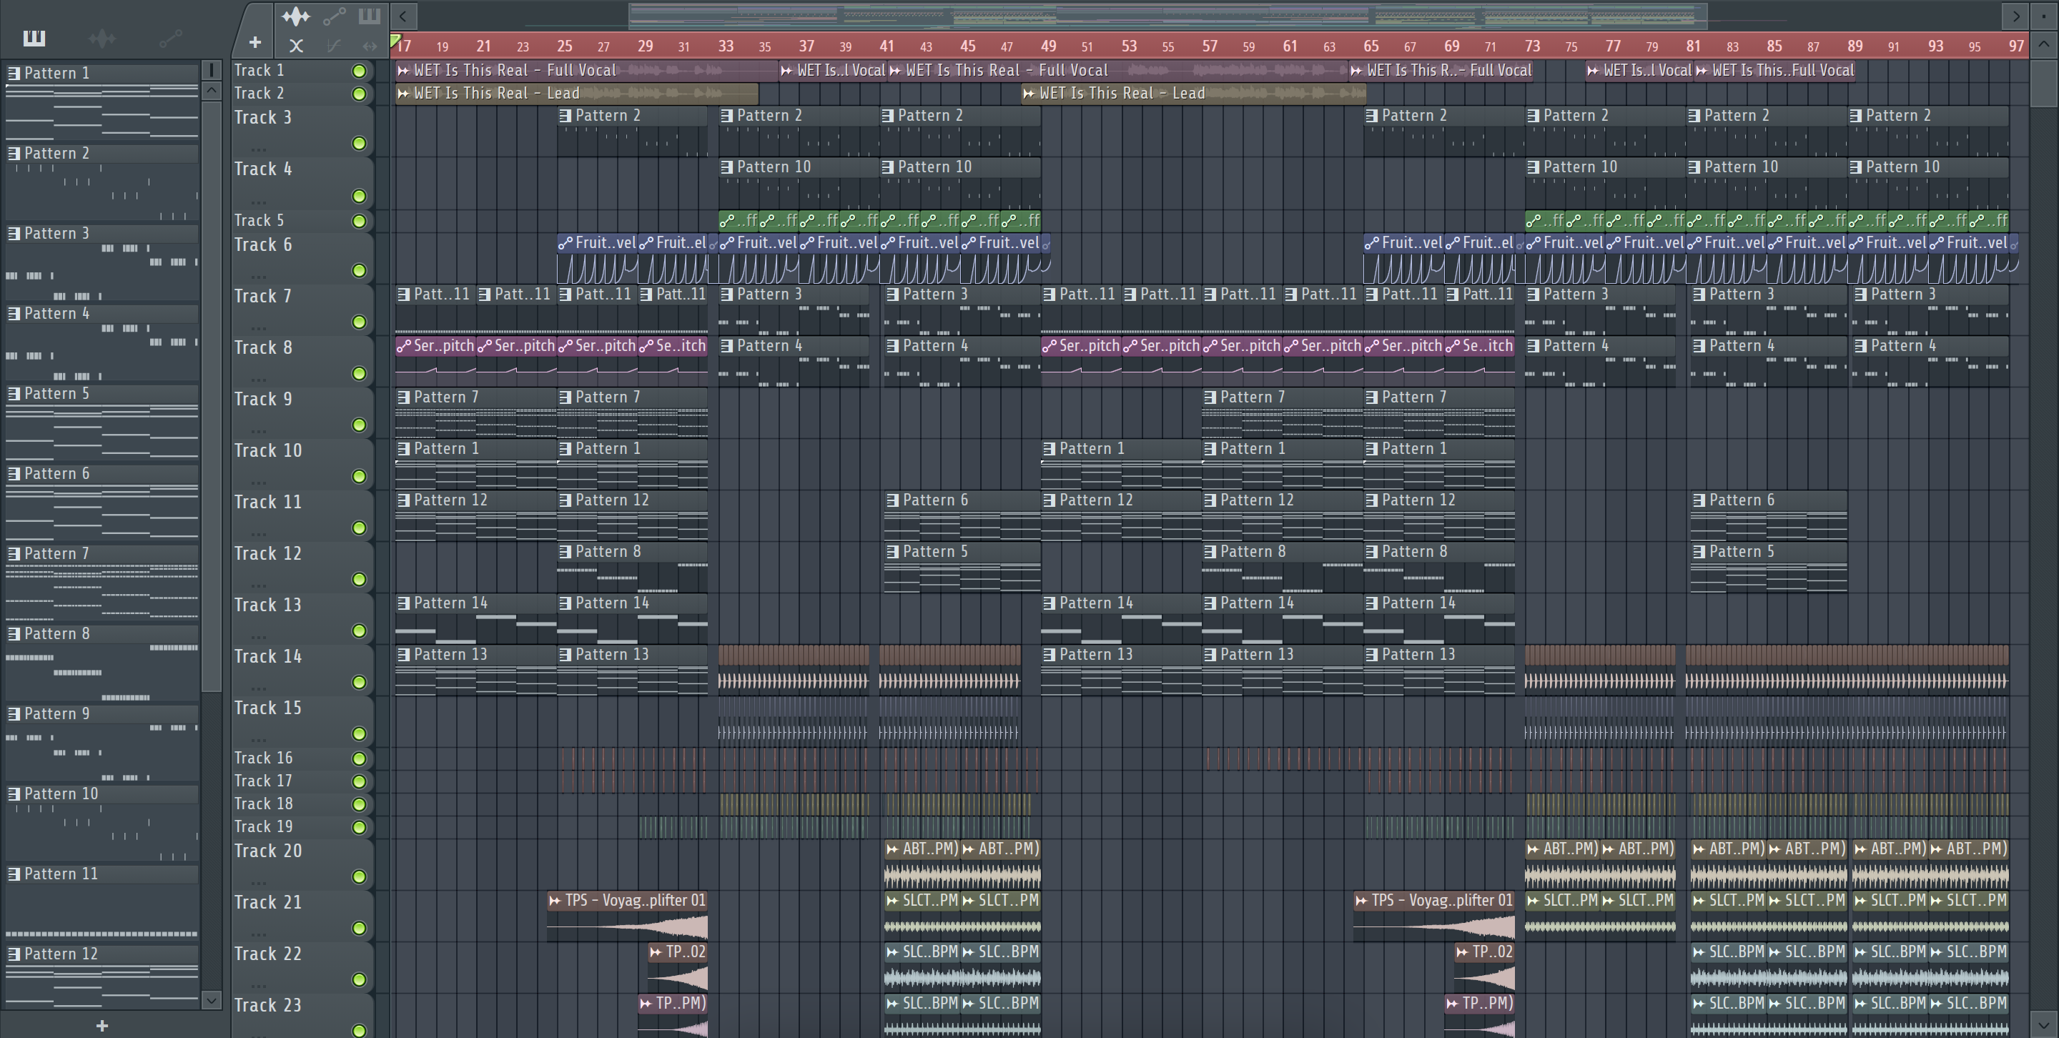2059x1038 pixels.
Task: Select automation clip focus icon in playlist header
Action: coord(334,16)
